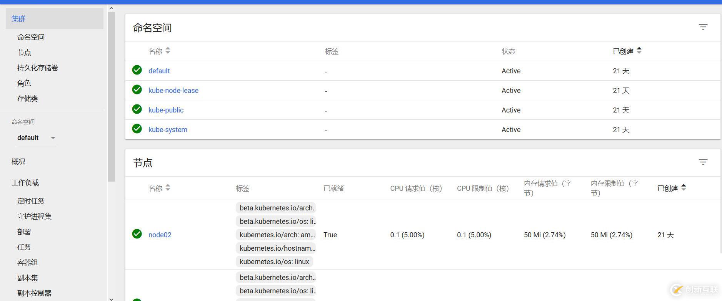Click the 内存请求值（字节）column header
722x301 pixels.
tap(548, 188)
